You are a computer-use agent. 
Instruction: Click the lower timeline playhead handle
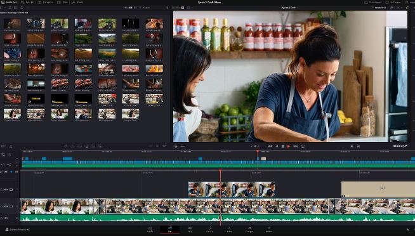(x=220, y=171)
